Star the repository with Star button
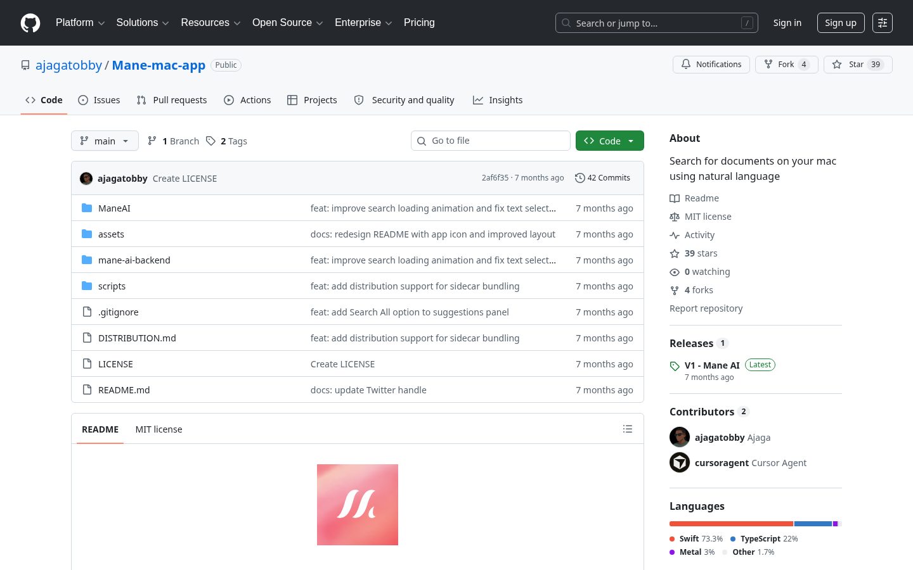 click(858, 65)
